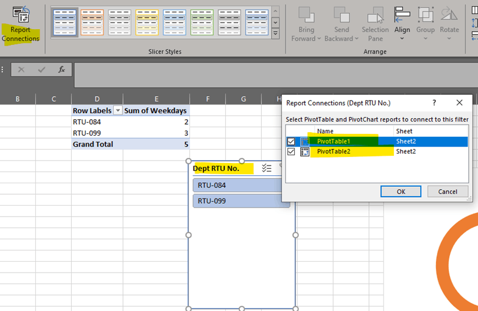Select PivotTable2 row in connections list
478x311 pixels.
point(377,152)
